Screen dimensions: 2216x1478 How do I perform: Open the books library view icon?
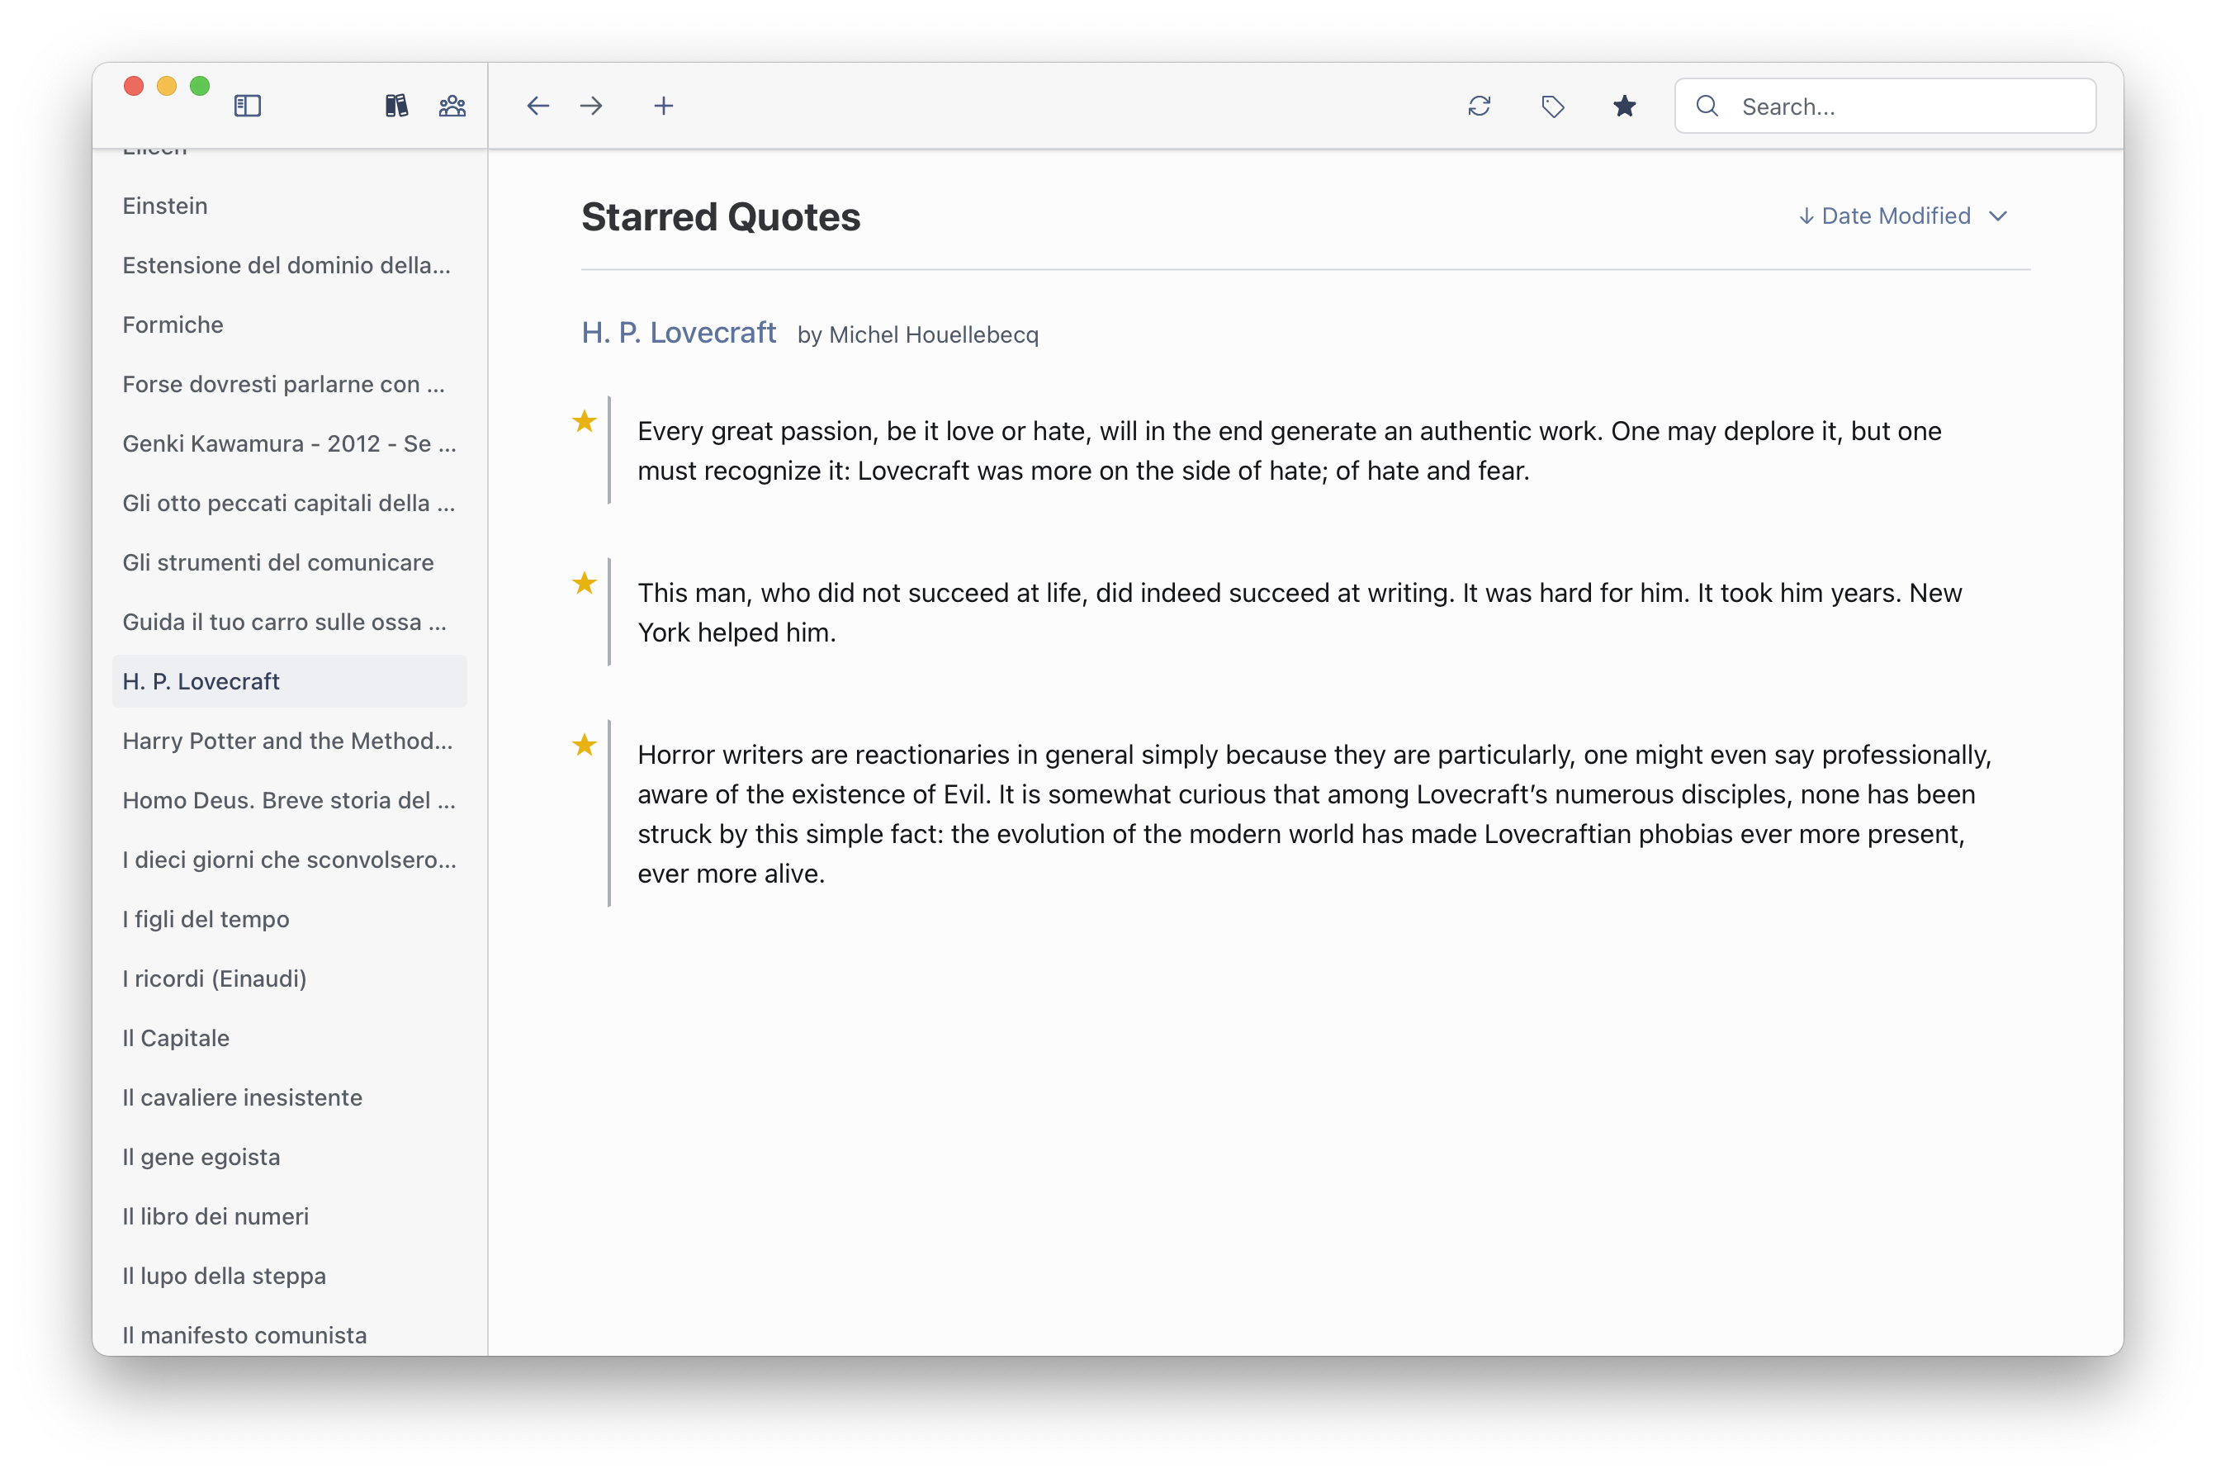tap(395, 106)
